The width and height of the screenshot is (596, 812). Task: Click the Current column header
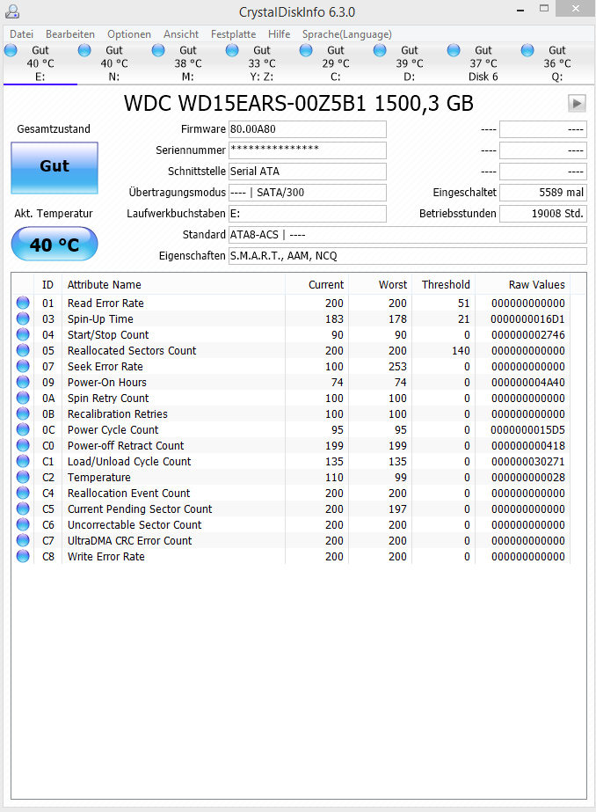tap(316, 284)
